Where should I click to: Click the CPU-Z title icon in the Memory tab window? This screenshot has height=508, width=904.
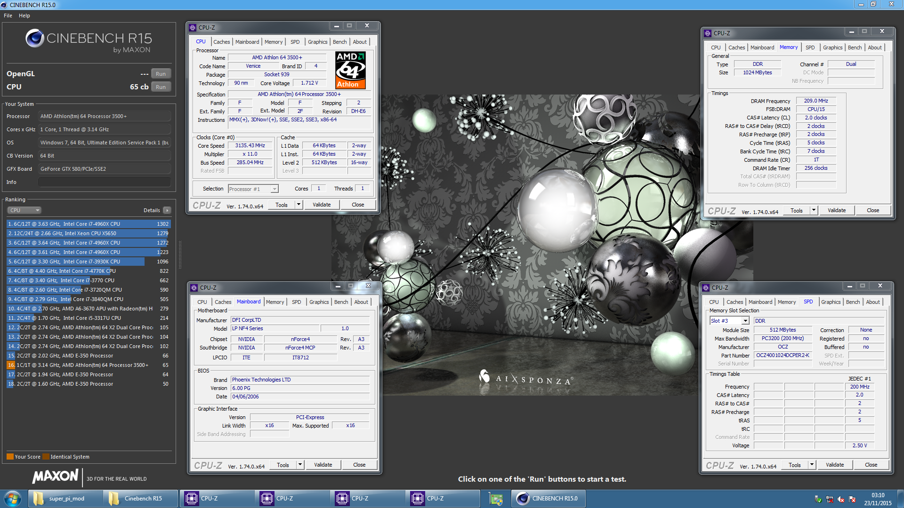point(708,33)
